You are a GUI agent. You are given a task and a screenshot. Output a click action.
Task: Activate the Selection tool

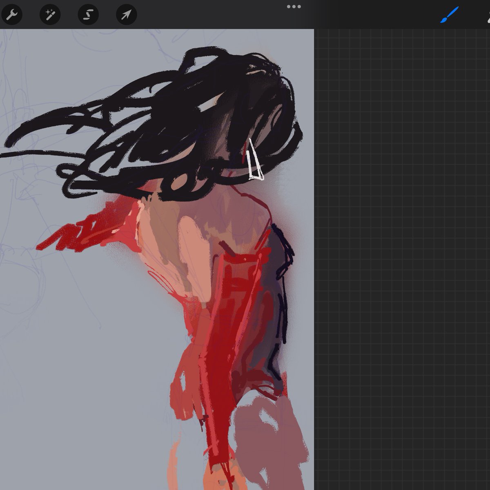[x=88, y=15]
